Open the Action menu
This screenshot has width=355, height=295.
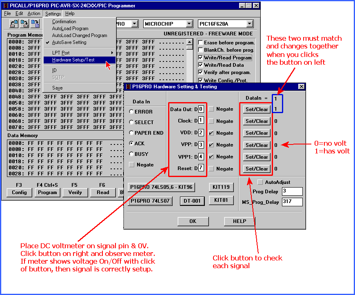click(34, 13)
